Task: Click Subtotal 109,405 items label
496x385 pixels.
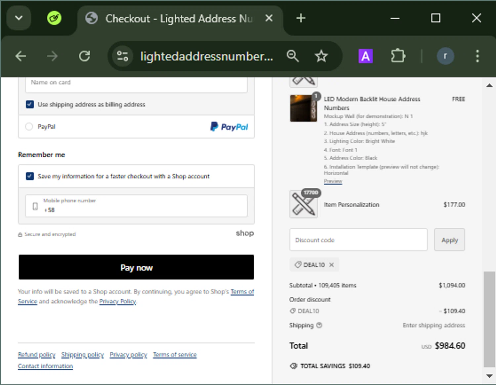Action: (323, 285)
